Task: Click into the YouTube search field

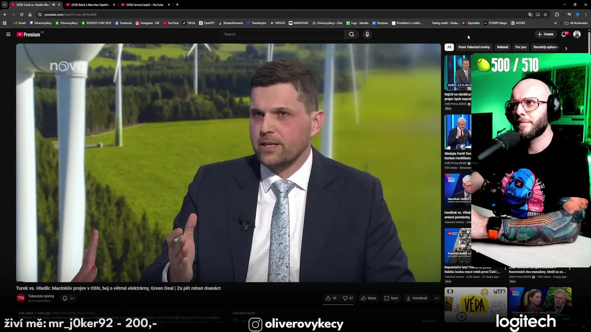Action: [x=283, y=34]
